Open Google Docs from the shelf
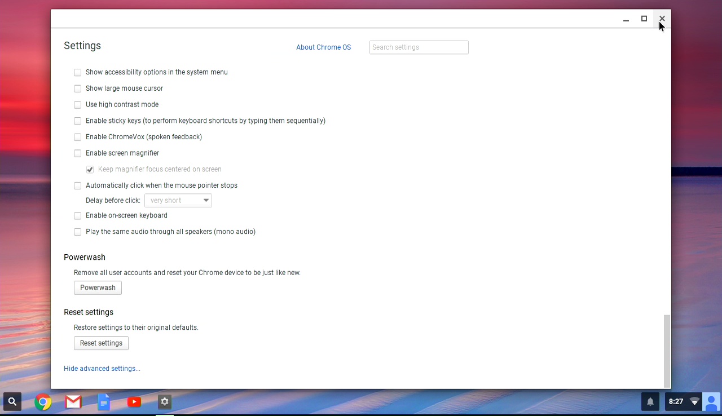 (x=104, y=402)
